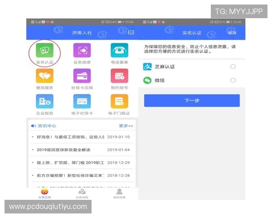Switch to 社保地图 bottom tab

(x=82, y=193)
